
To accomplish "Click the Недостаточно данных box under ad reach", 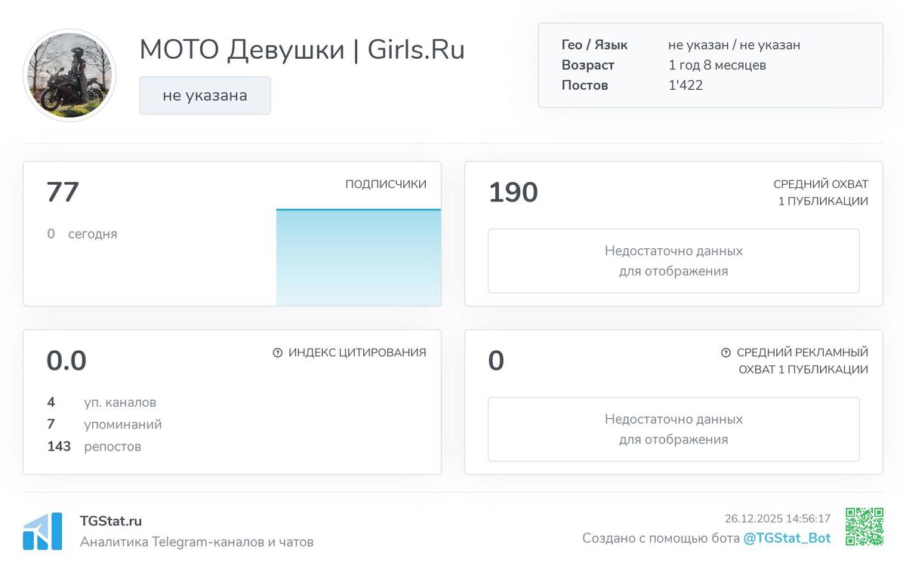I will (673, 429).
